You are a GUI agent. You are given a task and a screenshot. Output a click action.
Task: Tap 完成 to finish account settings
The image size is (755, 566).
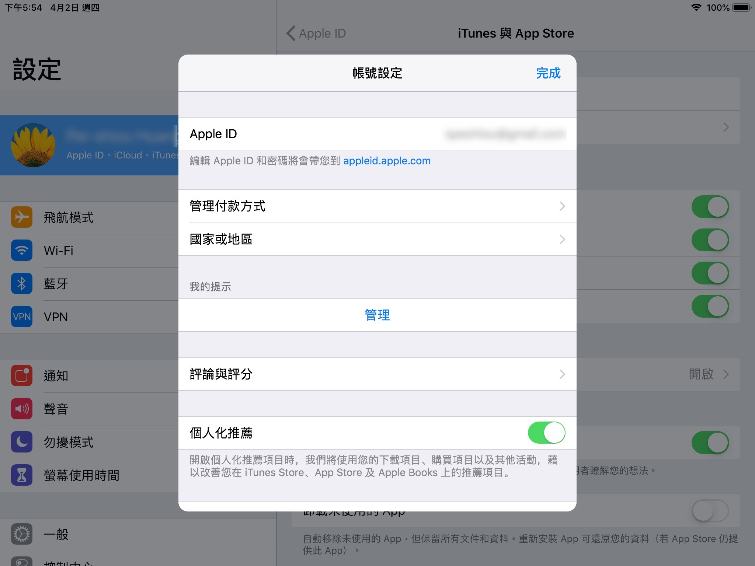pos(549,73)
